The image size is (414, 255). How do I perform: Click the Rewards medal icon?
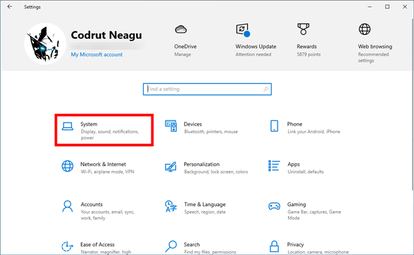click(303, 29)
